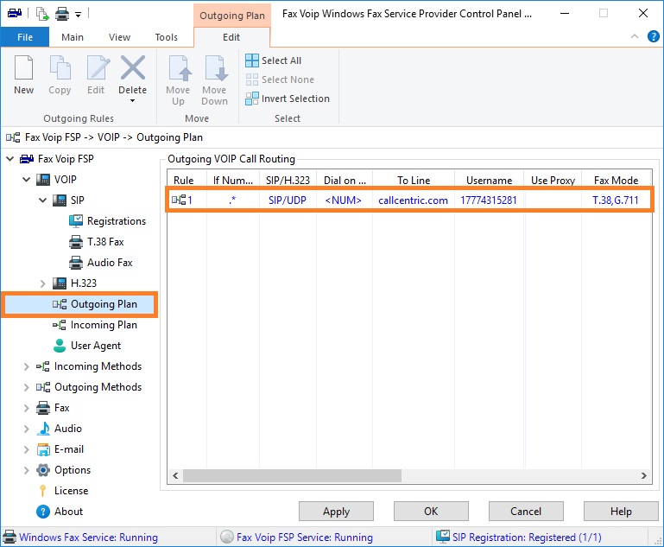Click the Username column header
Image resolution: width=664 pixels, height=547 pixels.
[489, 181]
